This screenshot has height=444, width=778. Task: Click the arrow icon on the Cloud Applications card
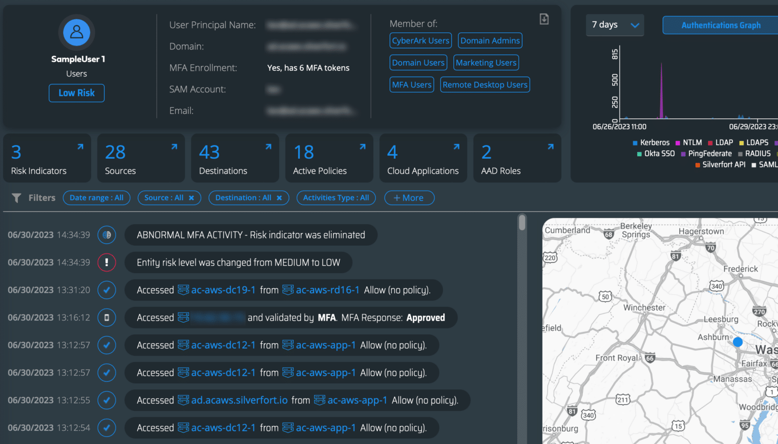456,147
